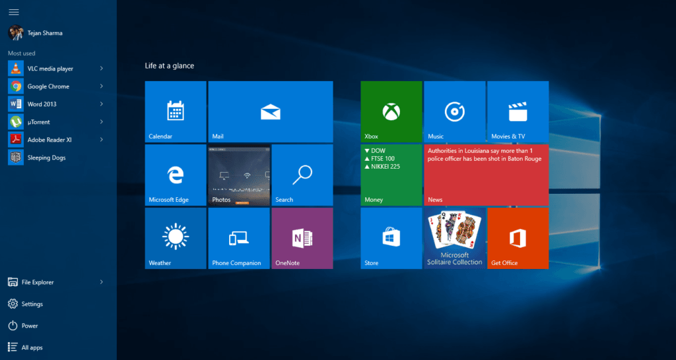Screen dimensions: 676x360
Task: Open the Calendar tile
Action: (x=176, y=111)
